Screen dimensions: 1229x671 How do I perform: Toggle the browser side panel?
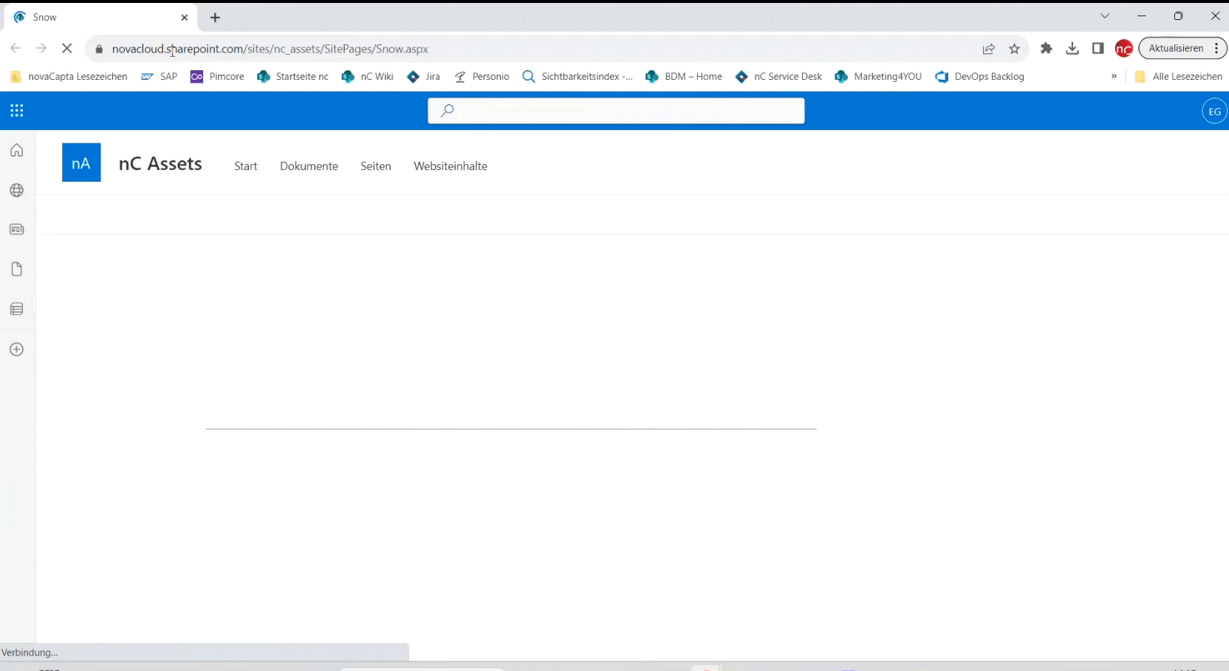(x=1098, y=48)
